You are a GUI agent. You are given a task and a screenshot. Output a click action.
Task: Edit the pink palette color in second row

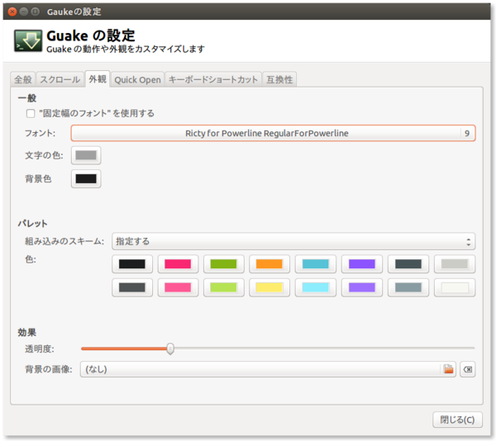pos(178,287)
